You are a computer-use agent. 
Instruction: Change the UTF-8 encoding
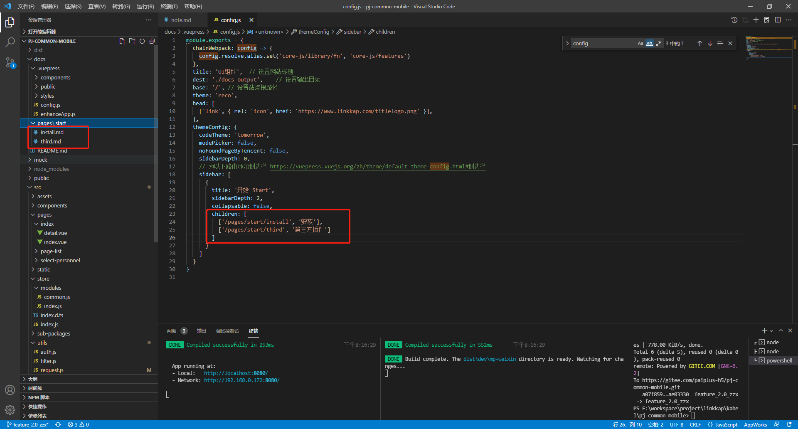(x=677, y=424)
